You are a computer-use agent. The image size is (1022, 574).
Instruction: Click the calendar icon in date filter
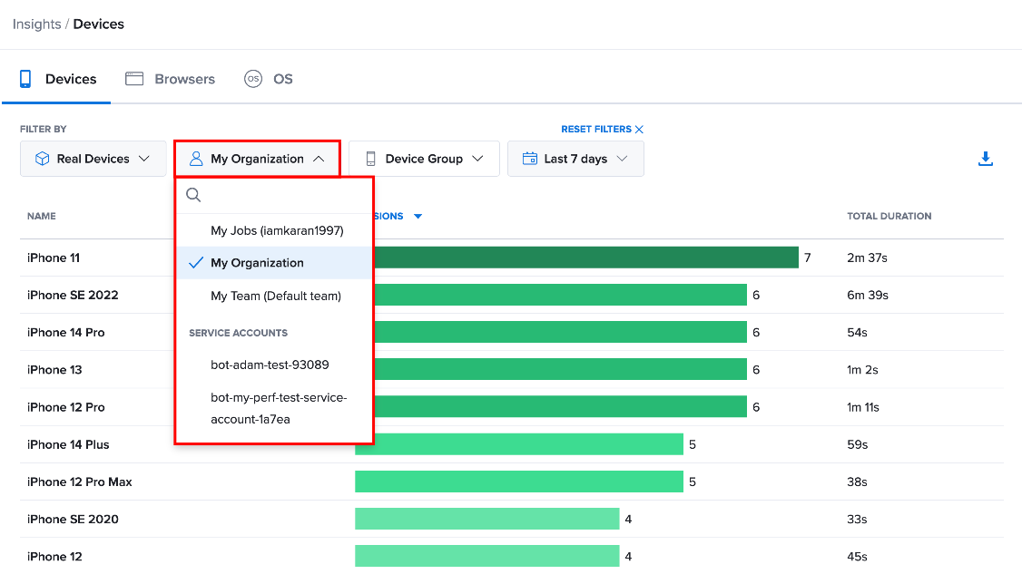pyautogui.click(x=530, y=159)
